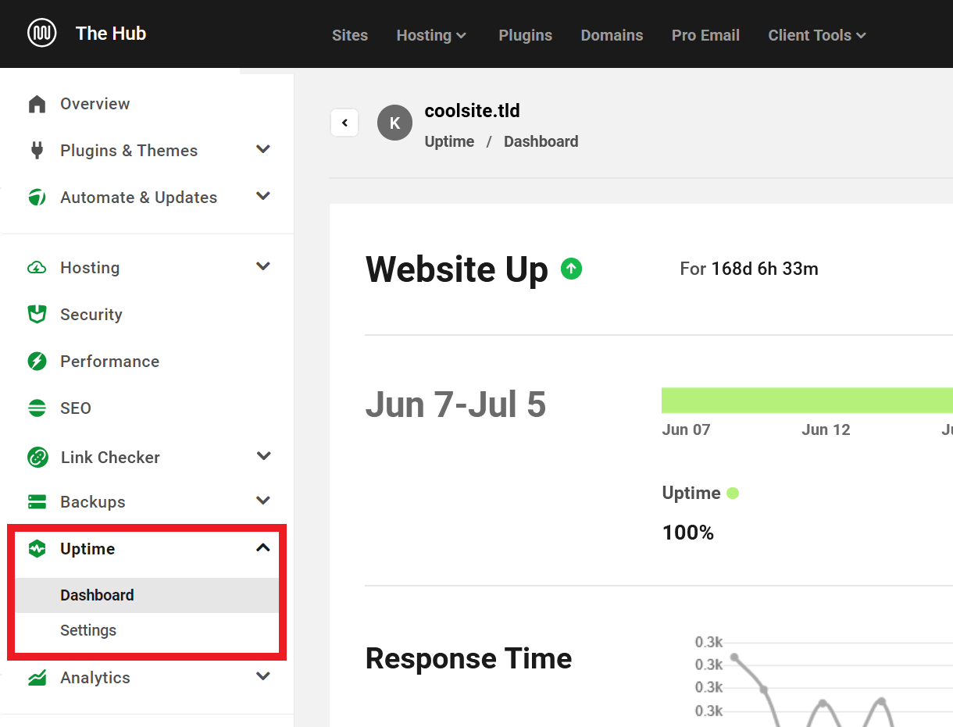Click The Hub title link
Screen dimensions: 953x727
(111, 34)
